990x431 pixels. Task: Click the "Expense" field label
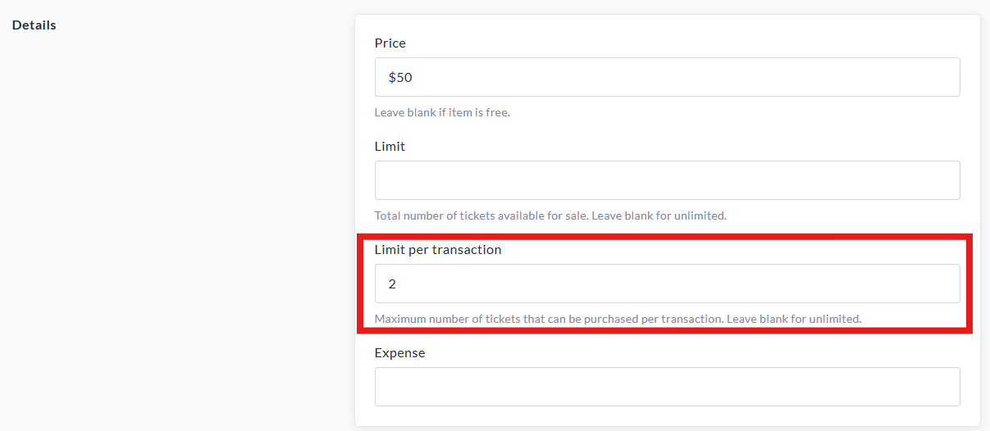click(400, 352)
